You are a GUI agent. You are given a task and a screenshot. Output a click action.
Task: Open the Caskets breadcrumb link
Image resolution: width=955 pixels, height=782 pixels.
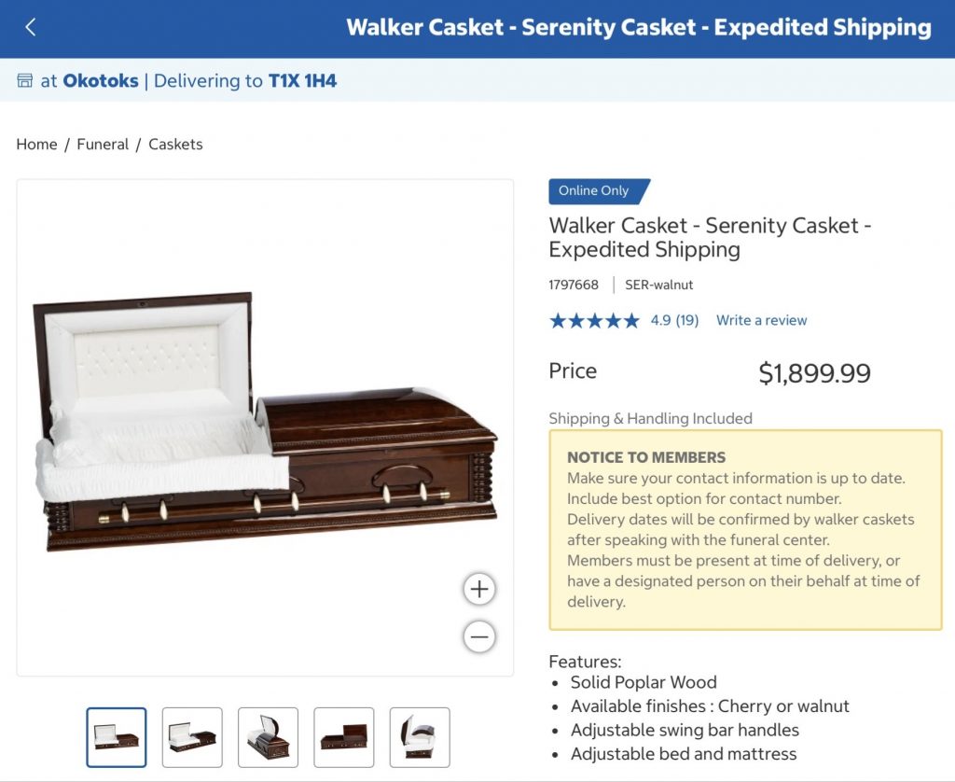coord(175,145)
